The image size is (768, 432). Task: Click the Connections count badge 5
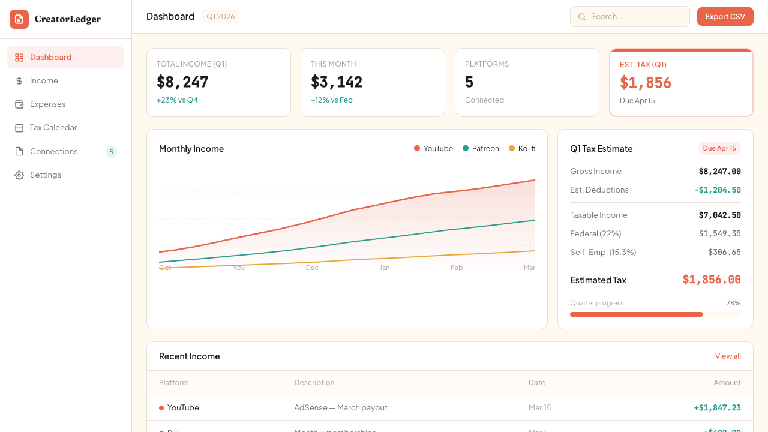click(111, 152)
